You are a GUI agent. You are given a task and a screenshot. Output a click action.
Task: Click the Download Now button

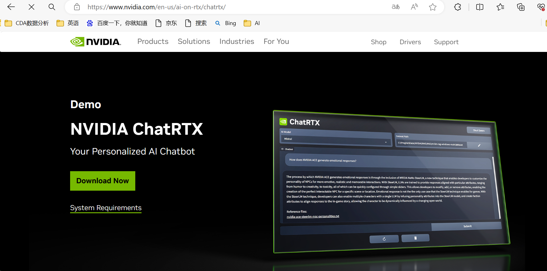(103, 181)
